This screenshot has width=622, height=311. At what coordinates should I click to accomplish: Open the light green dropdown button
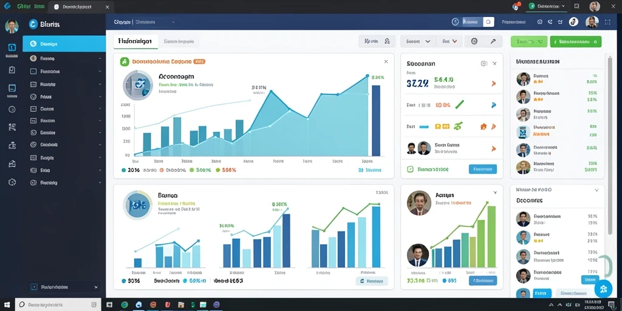[x=529, y=41]
